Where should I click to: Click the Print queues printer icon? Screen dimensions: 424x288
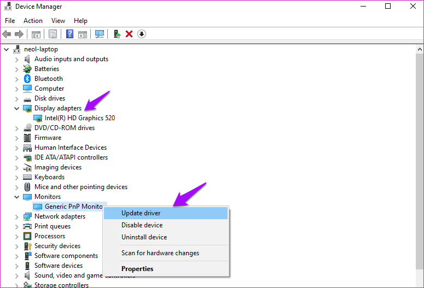(x=27, y=226)
